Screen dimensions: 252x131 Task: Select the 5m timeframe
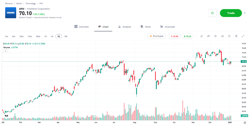click(x=14, y=36)
